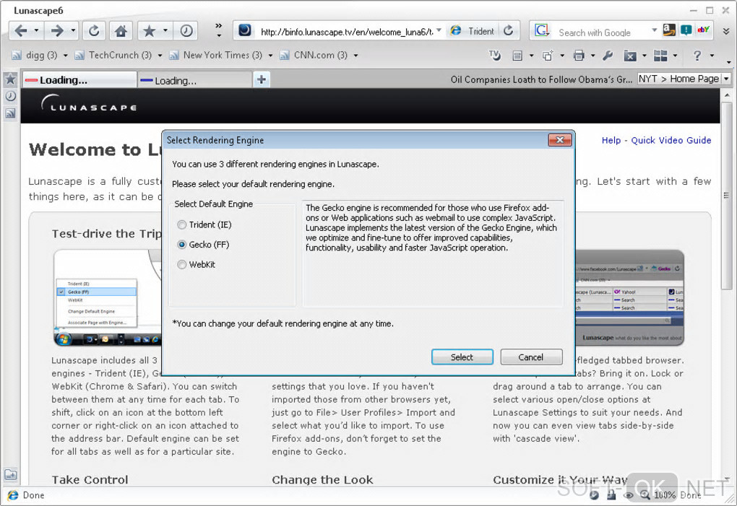The image size is (737, 506).
Task: Click Cancel in the rendering engine dialog
Action: click(x=531, y=357)
